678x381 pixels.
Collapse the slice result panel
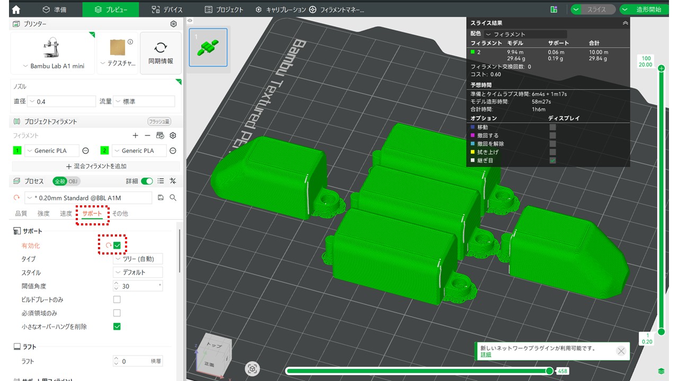coord(625,23)
